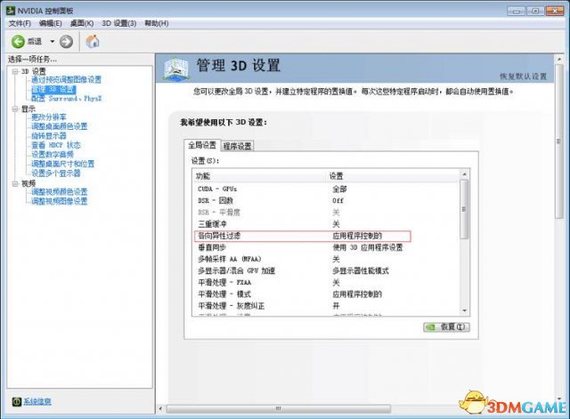Click main panel vertical scrollbar thumb

559,141
